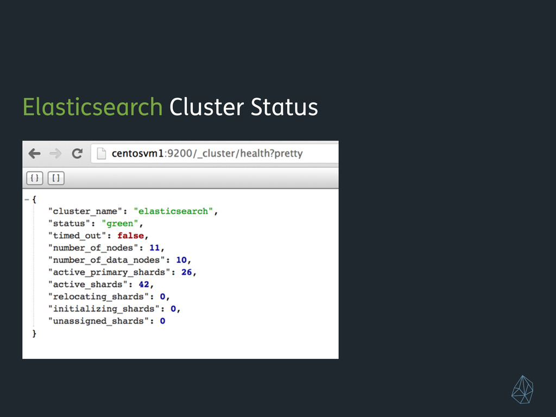The image size is (556, 417).
Task: Select the value 26
Action: pyautogui.click(x=187, y=273)
